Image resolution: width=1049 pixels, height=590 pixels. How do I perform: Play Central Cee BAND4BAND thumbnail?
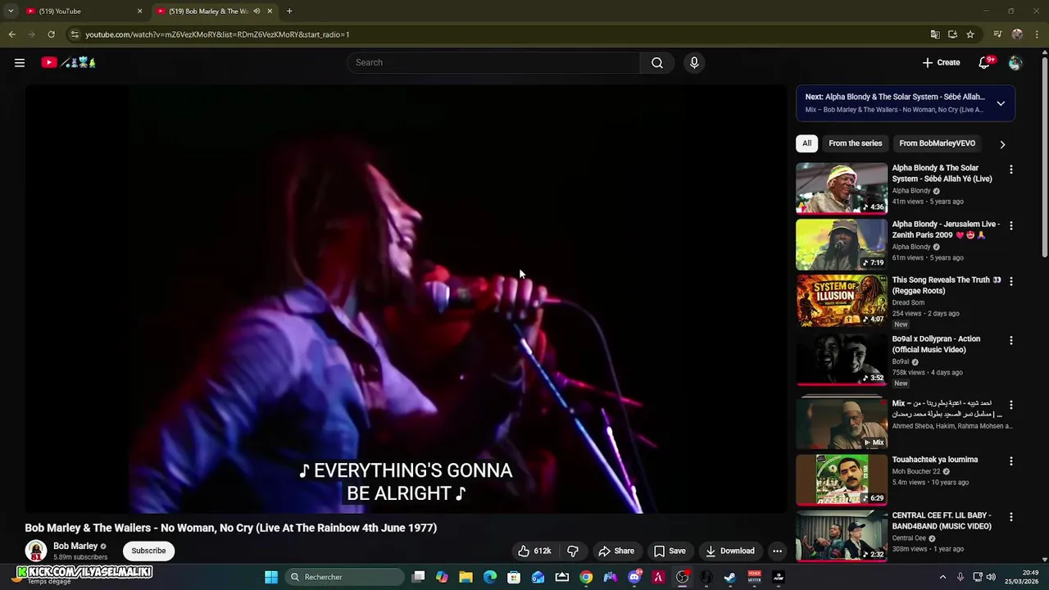pyautogui.click(x=842, y=535)
